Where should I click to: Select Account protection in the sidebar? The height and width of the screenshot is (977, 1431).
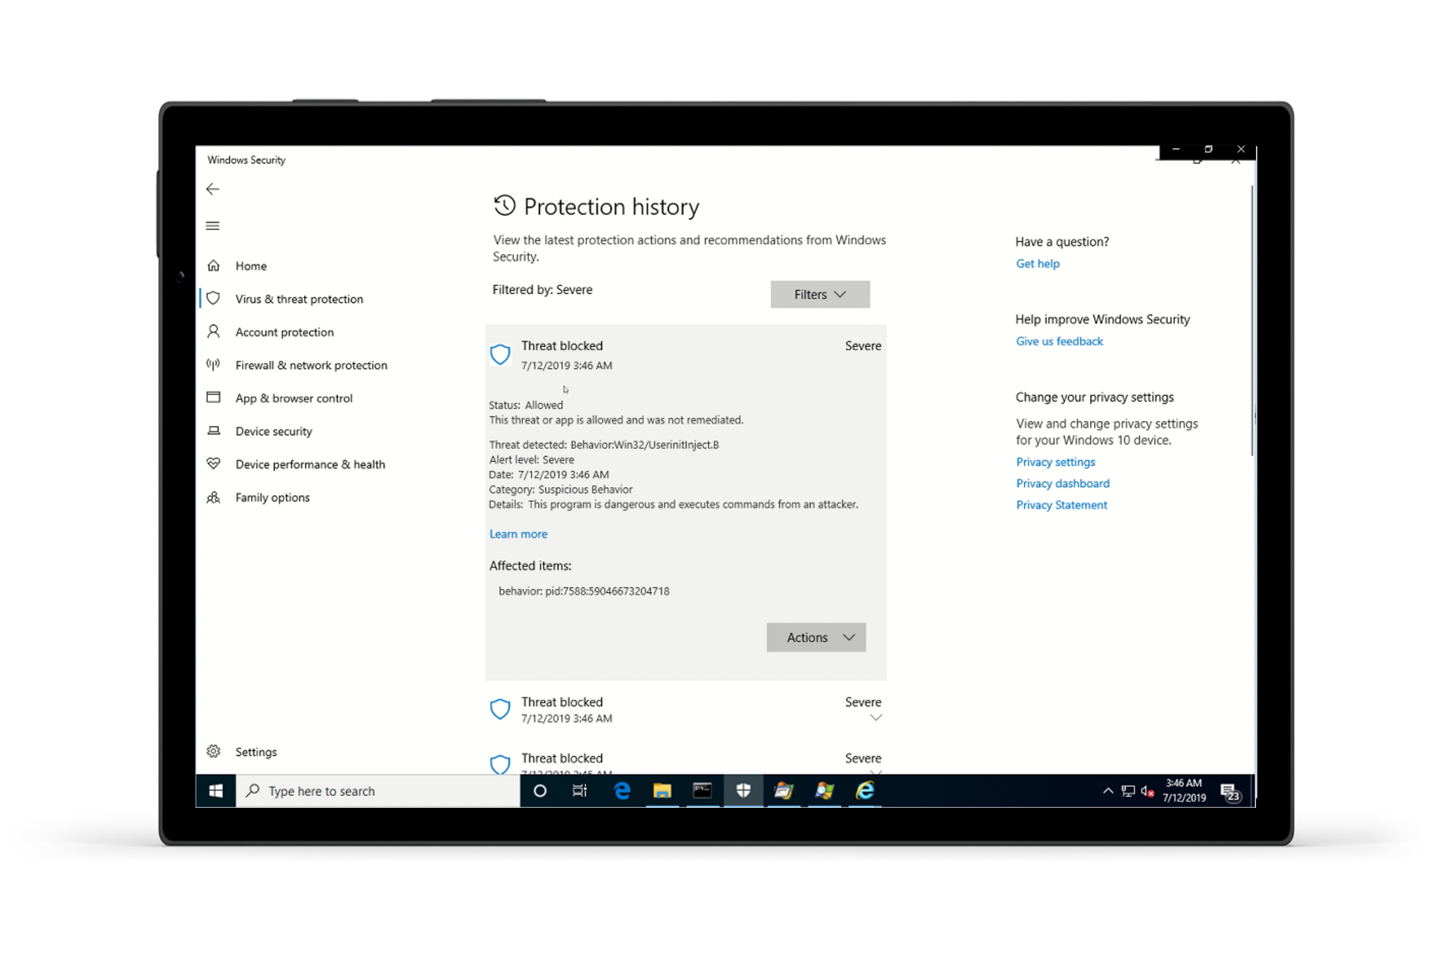point(284,332)
